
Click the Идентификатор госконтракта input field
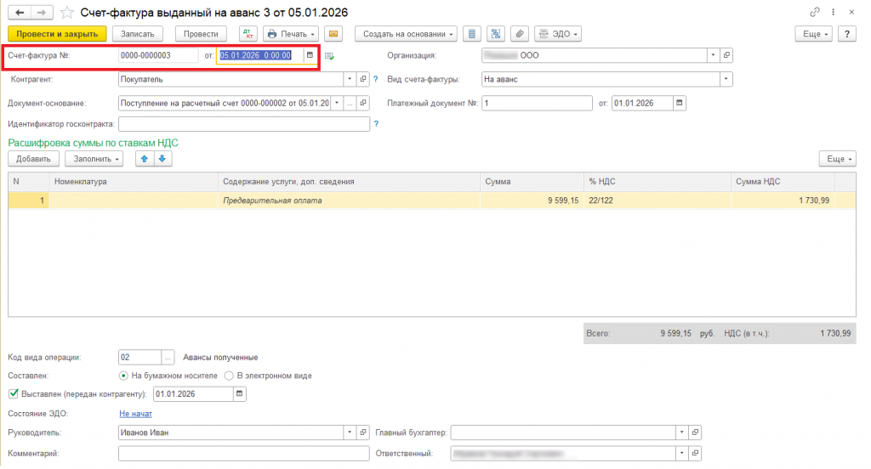click(x=244, y=124)
